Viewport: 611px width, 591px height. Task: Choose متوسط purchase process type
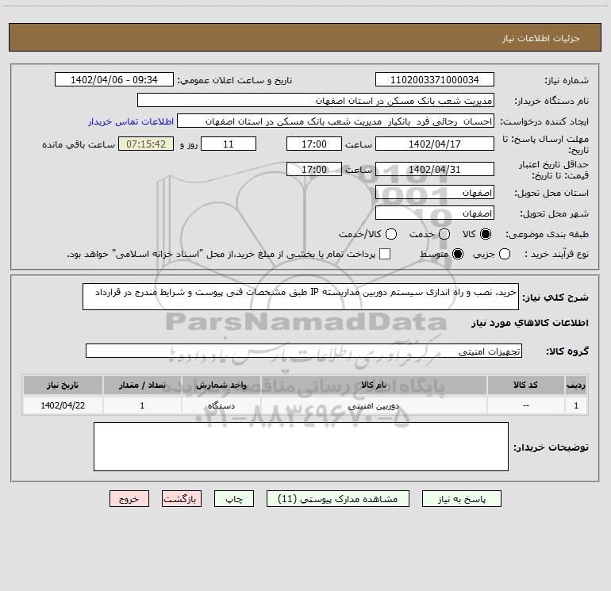458,254
